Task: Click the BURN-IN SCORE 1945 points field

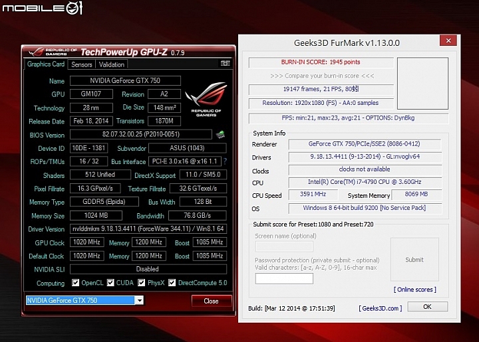Action: [321, 62]
